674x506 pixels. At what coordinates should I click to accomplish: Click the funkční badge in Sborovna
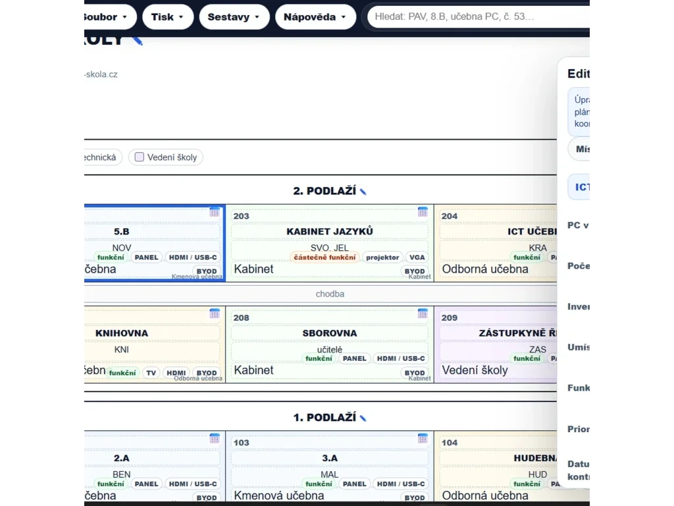[319, 358]
